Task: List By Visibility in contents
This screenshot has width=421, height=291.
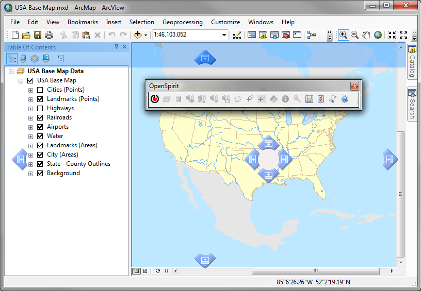Action: [x=35, y=58]
